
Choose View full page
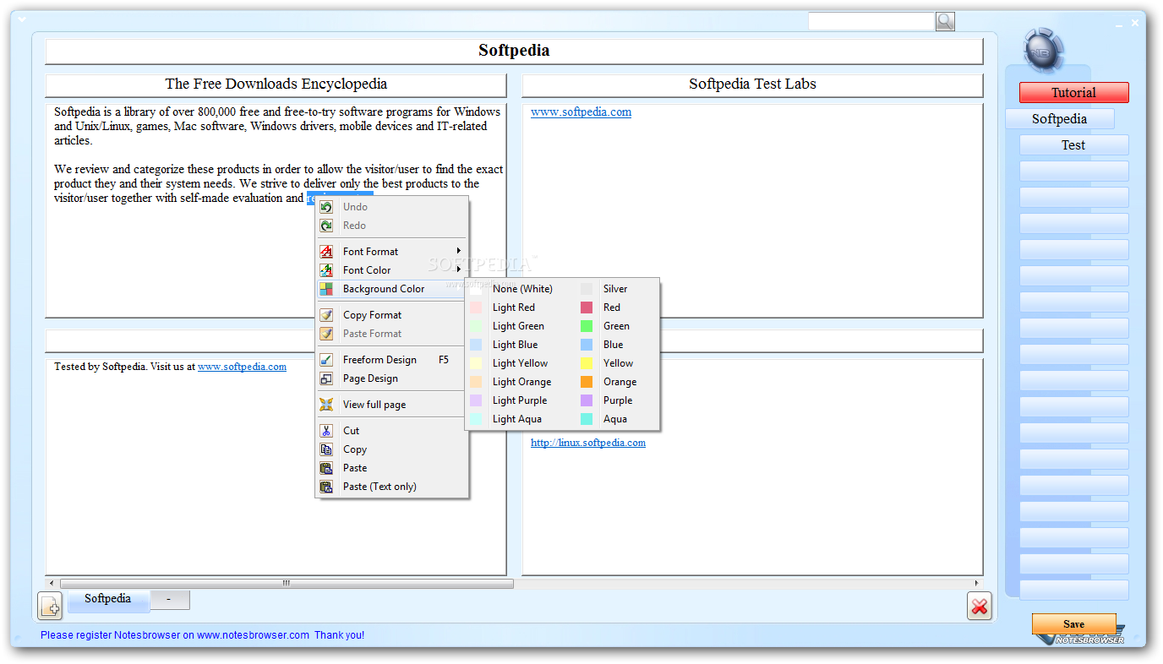(392, 405)
